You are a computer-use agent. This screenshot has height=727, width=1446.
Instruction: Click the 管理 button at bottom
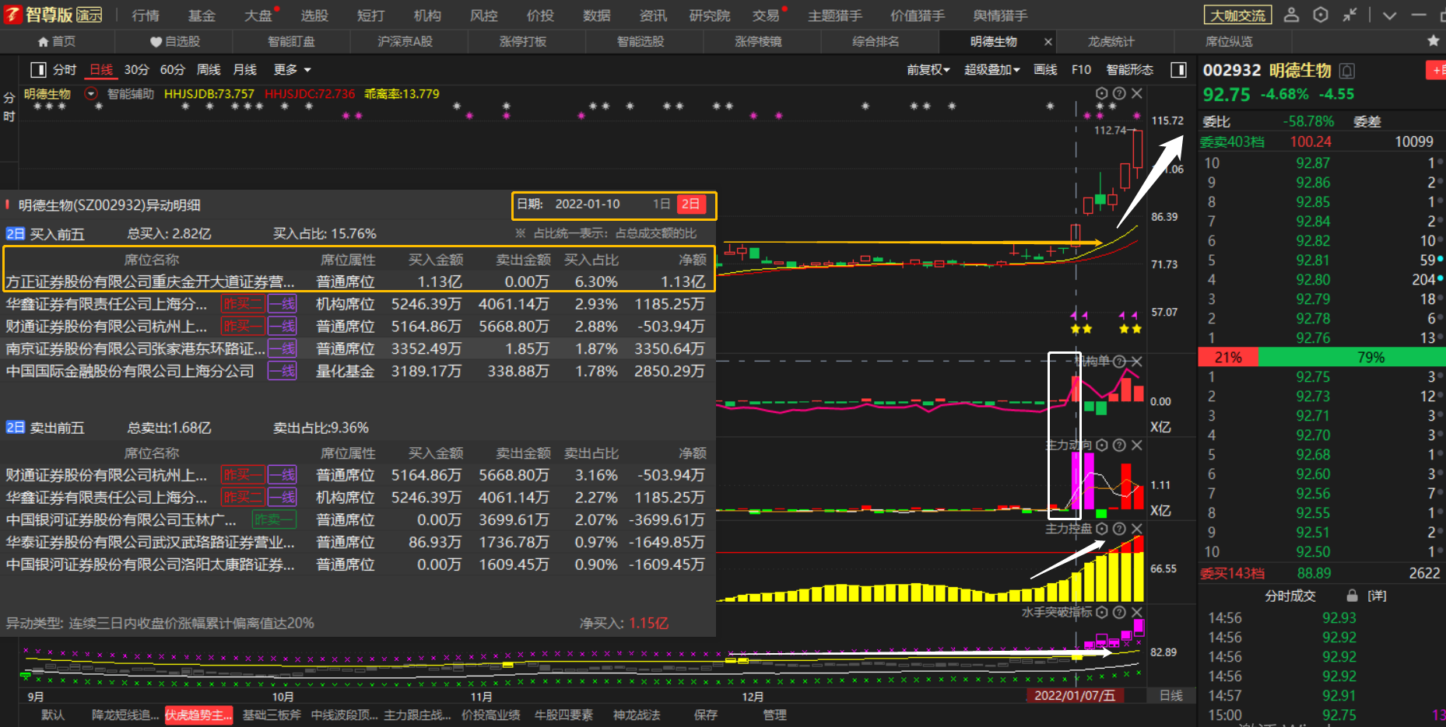[774, 715]
